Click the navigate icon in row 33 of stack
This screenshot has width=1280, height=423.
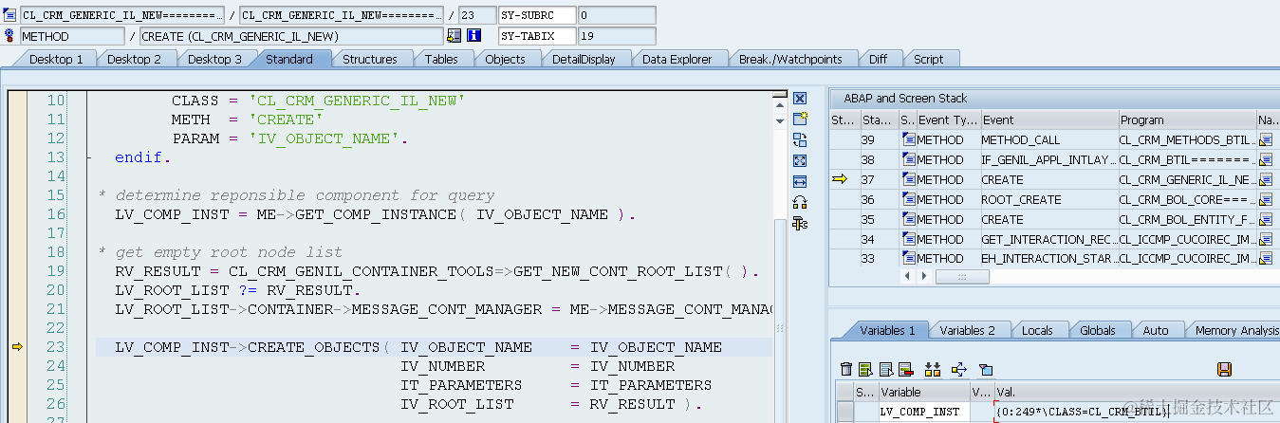click(x=1268, y=258)
